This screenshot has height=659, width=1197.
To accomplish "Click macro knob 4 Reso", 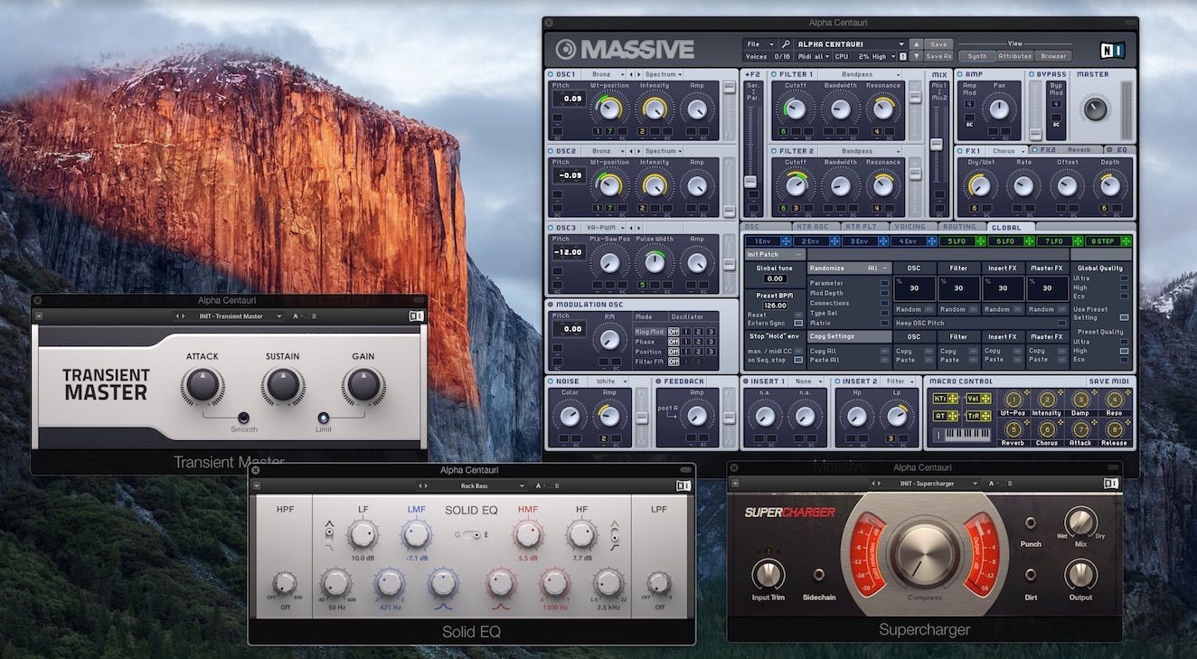I will point(1114,400).
